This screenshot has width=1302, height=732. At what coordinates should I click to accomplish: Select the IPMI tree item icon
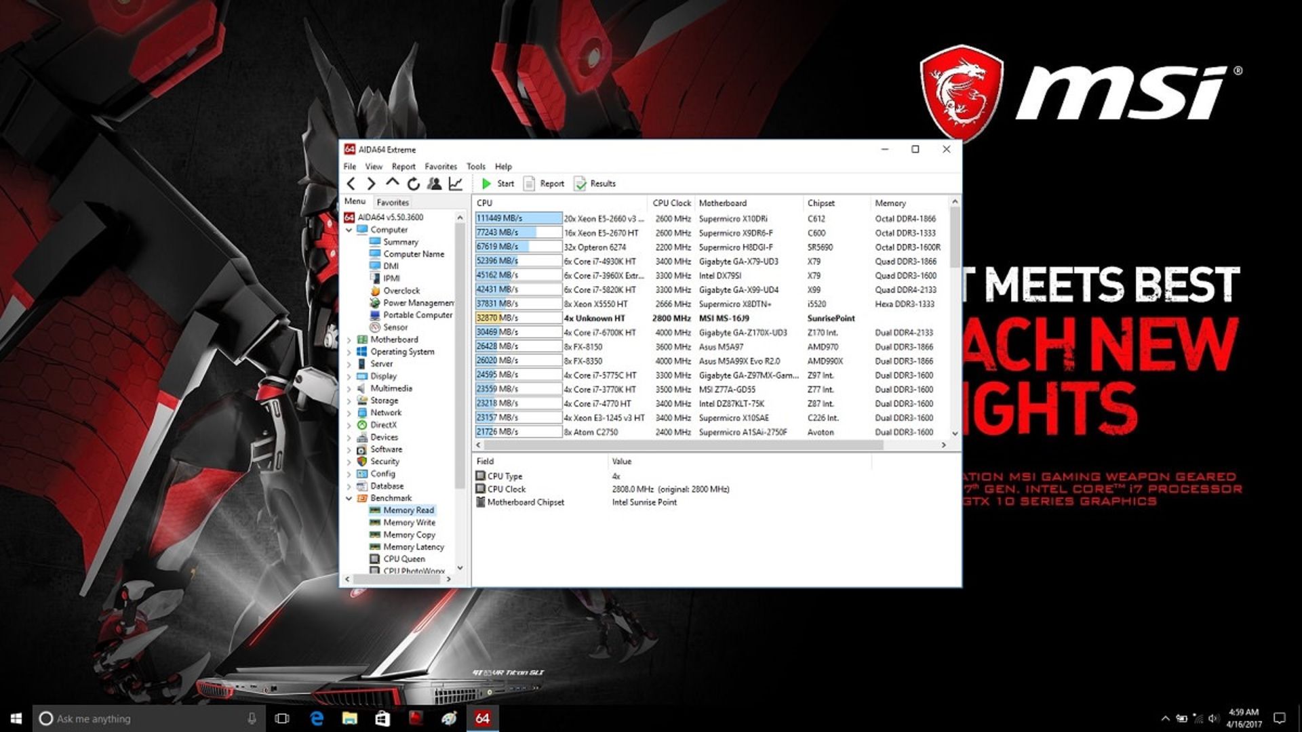coord(375,279)
